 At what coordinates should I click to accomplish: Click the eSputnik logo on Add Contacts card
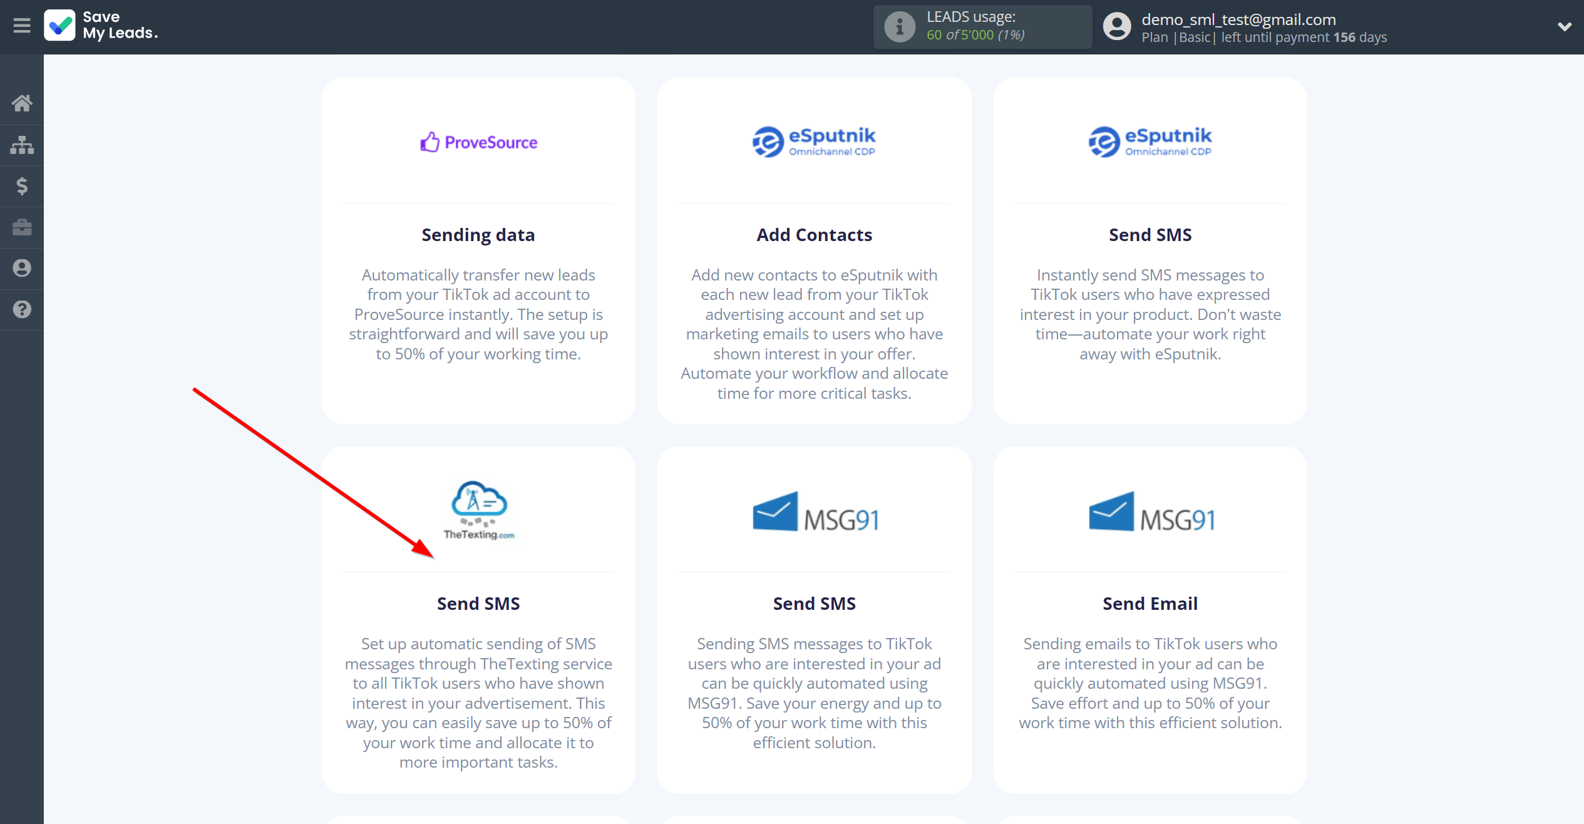(x=814, y=142)
